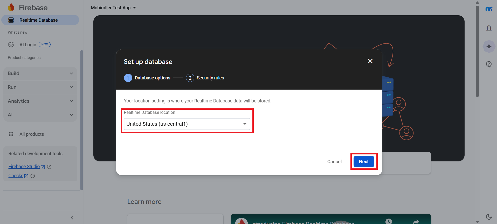Expand the Build category
This screenshot has width=497, height=224.
[x=40, y=73]
